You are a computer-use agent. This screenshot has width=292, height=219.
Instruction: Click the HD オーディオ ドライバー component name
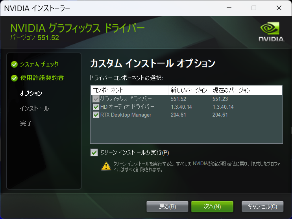(127, 107)
